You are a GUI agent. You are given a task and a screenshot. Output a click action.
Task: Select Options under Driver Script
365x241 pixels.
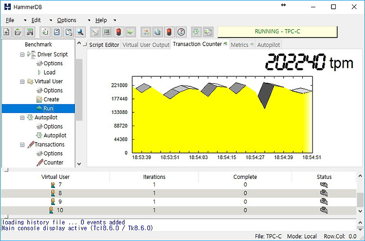point(53,63)
